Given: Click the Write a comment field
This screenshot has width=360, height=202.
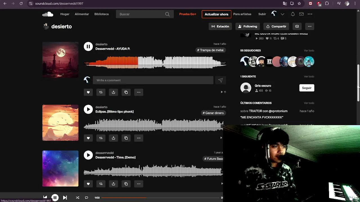Looking at the screenshot, I should 153,80.
